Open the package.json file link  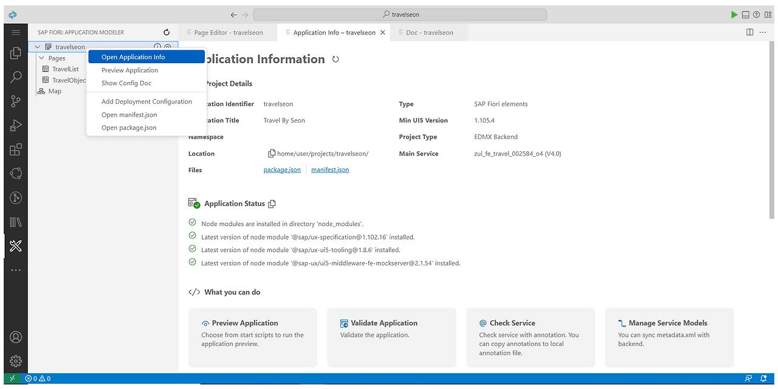pyautogui.click(x=282, y=170)
